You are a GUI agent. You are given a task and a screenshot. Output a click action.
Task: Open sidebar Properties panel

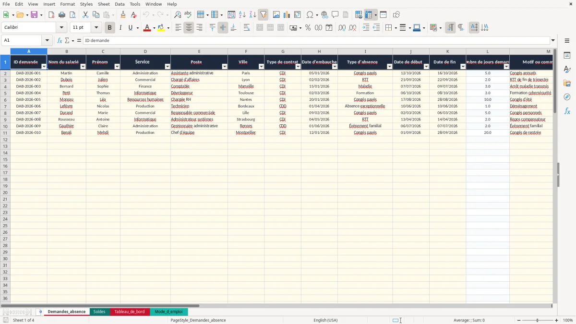pos(567,56)
